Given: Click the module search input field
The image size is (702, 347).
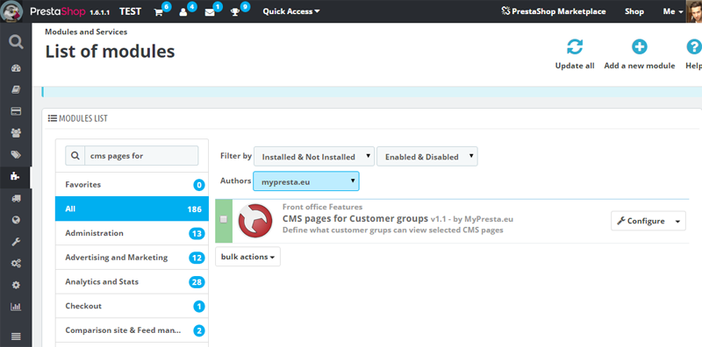Looking at the screenshot, I should click(141, 156).
